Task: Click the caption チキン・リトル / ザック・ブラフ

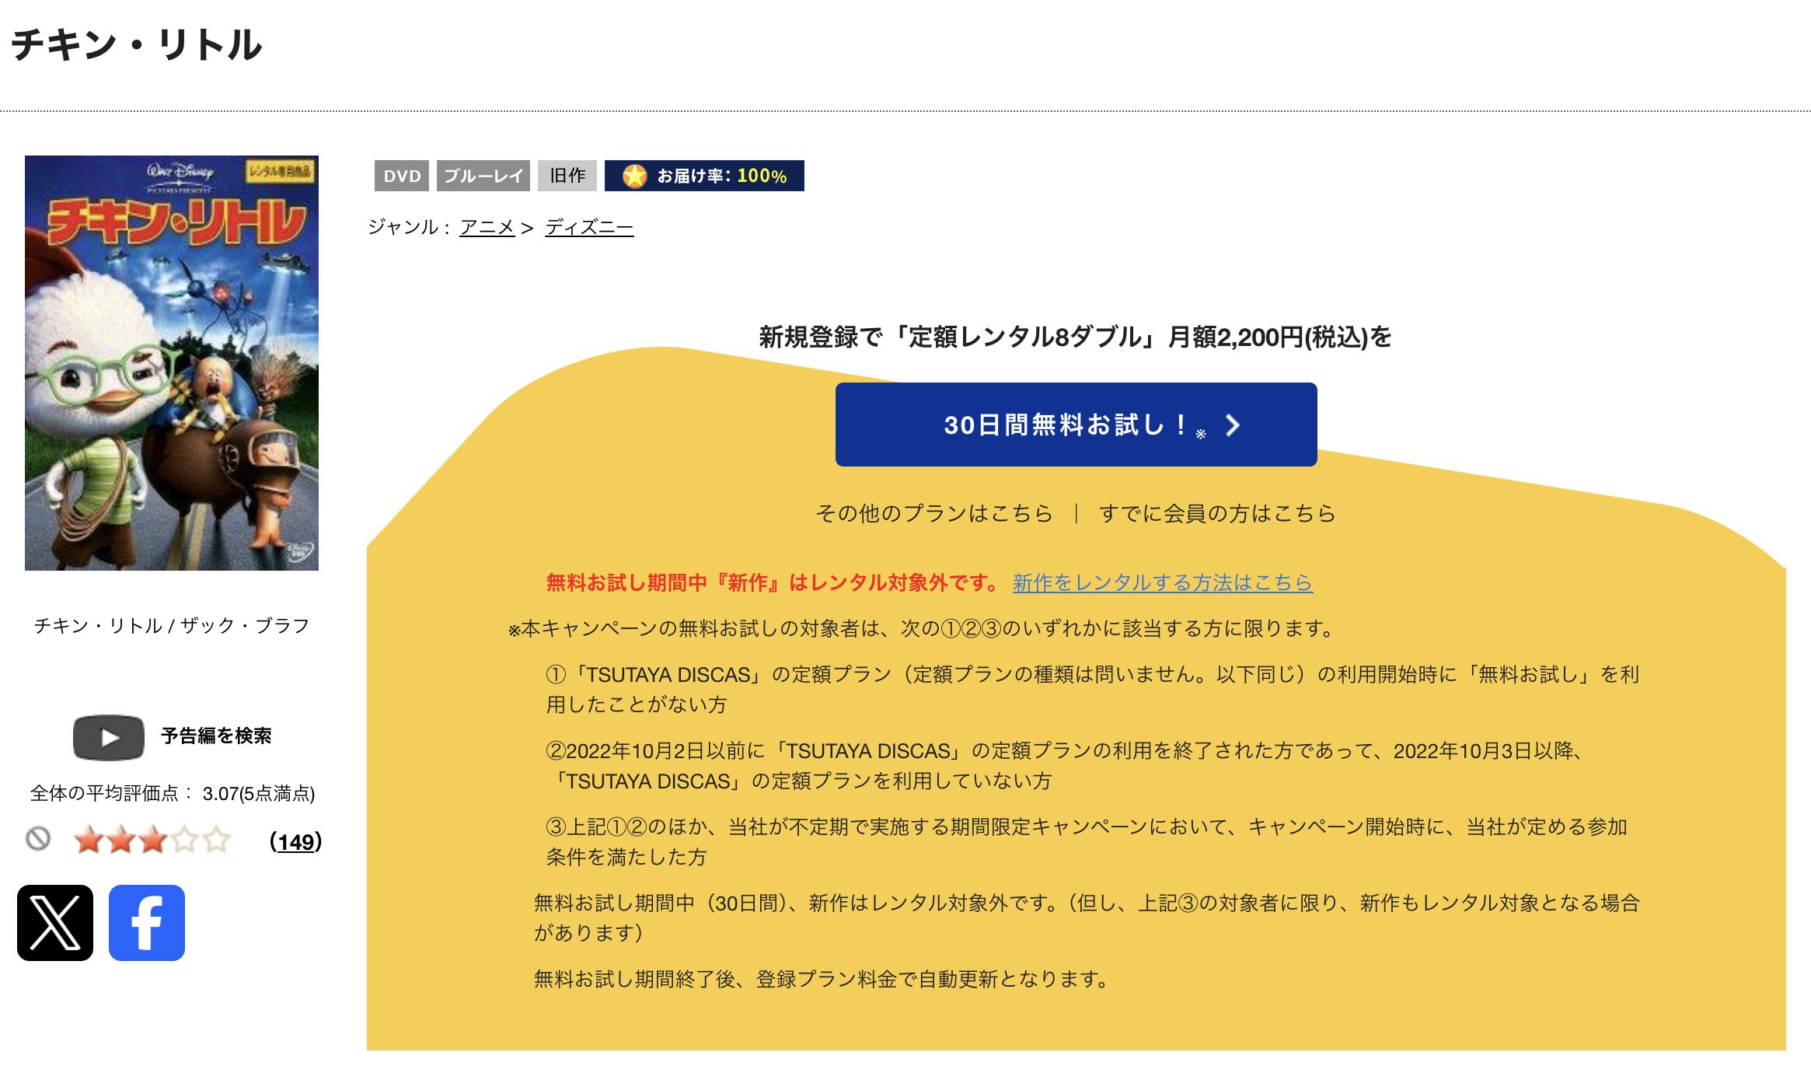Action: pyautogui.click(x=172, y=626)
